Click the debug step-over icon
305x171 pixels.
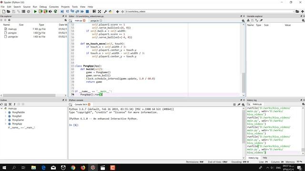coord(67,11)
